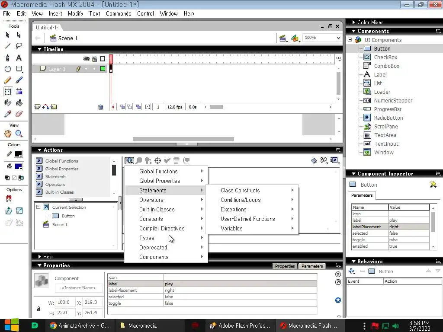Select the Pencil tool
Image resolution: width=443 pixels, height=332 pixels.
pos(8,80)
